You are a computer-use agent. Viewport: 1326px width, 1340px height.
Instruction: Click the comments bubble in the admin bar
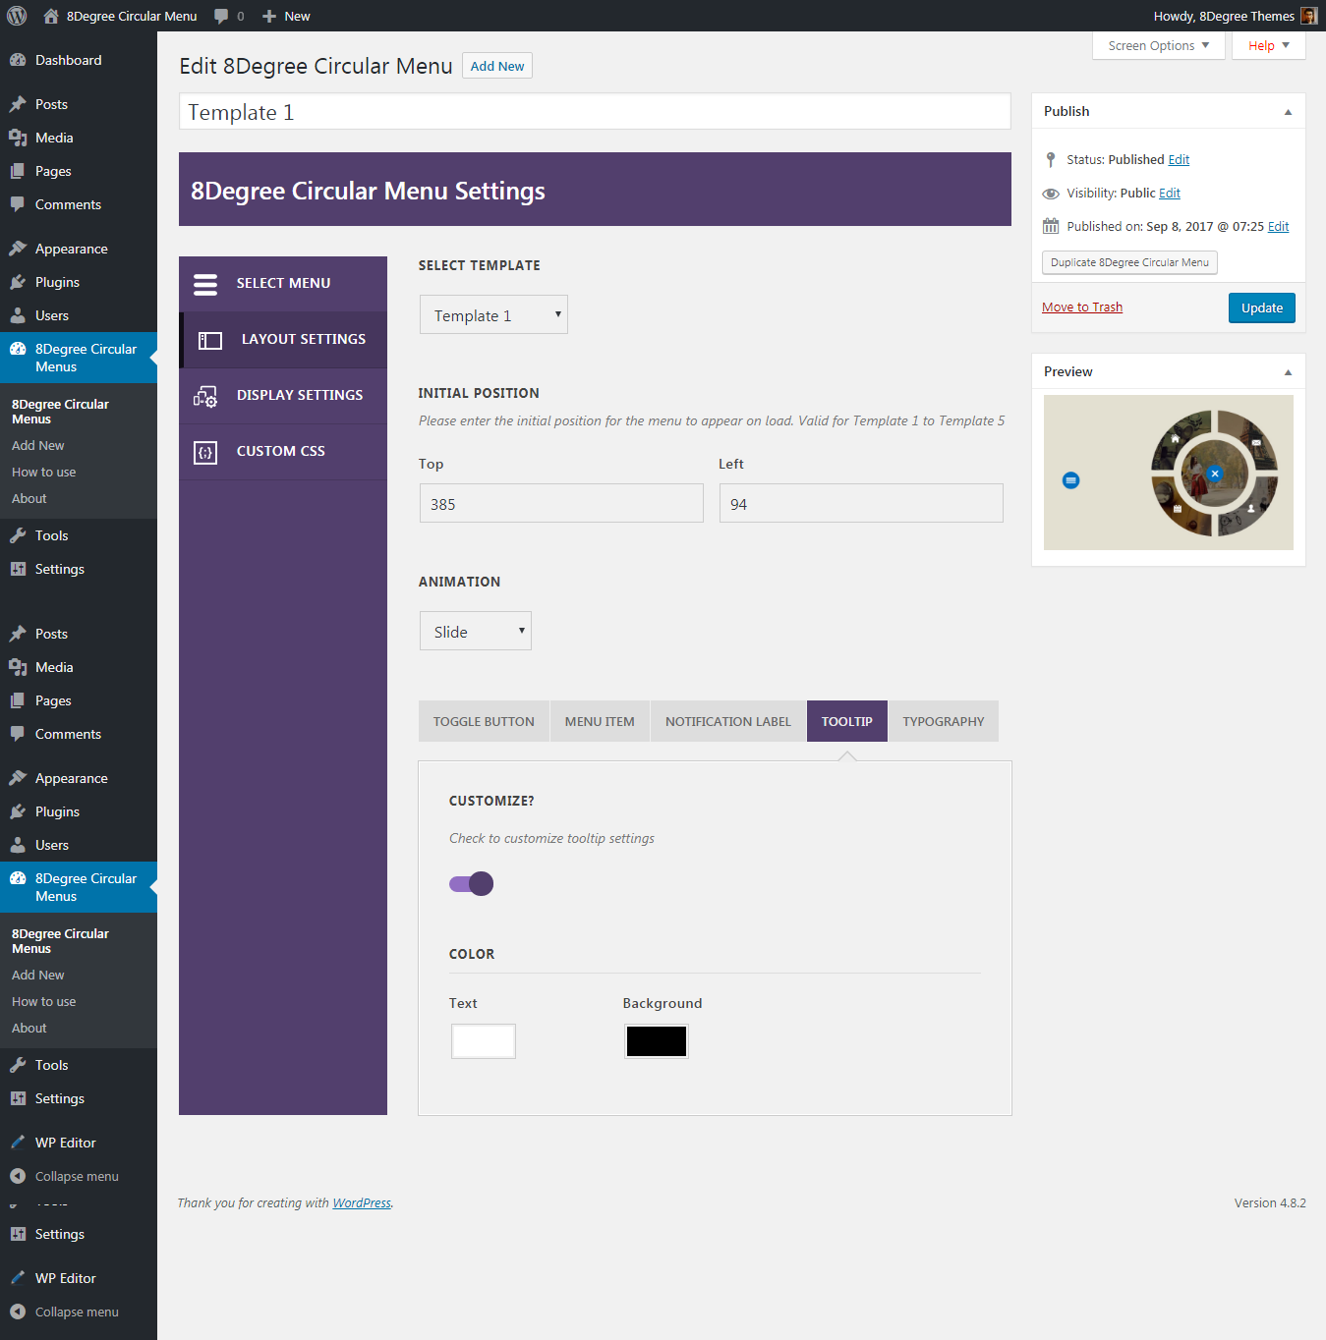pos(221,16)
